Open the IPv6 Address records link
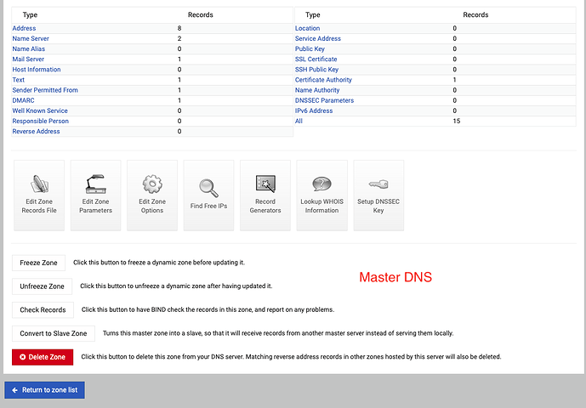The image size is (586, 408). point(314,110)
